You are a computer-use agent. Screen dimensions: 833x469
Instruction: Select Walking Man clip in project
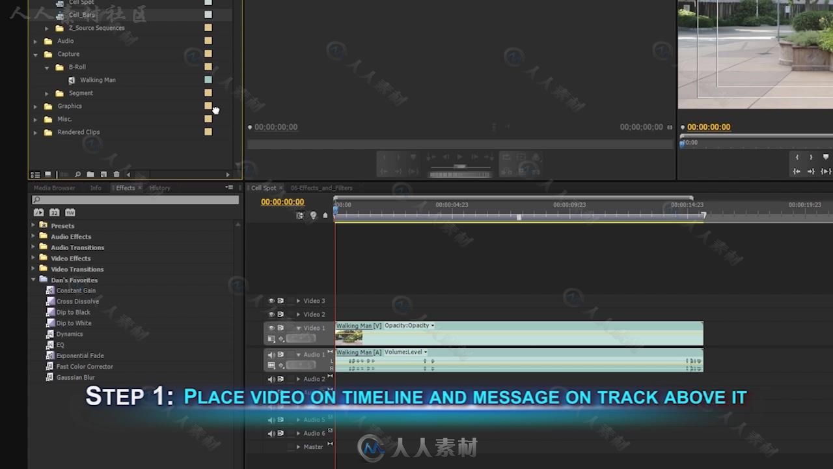[98, 80]
